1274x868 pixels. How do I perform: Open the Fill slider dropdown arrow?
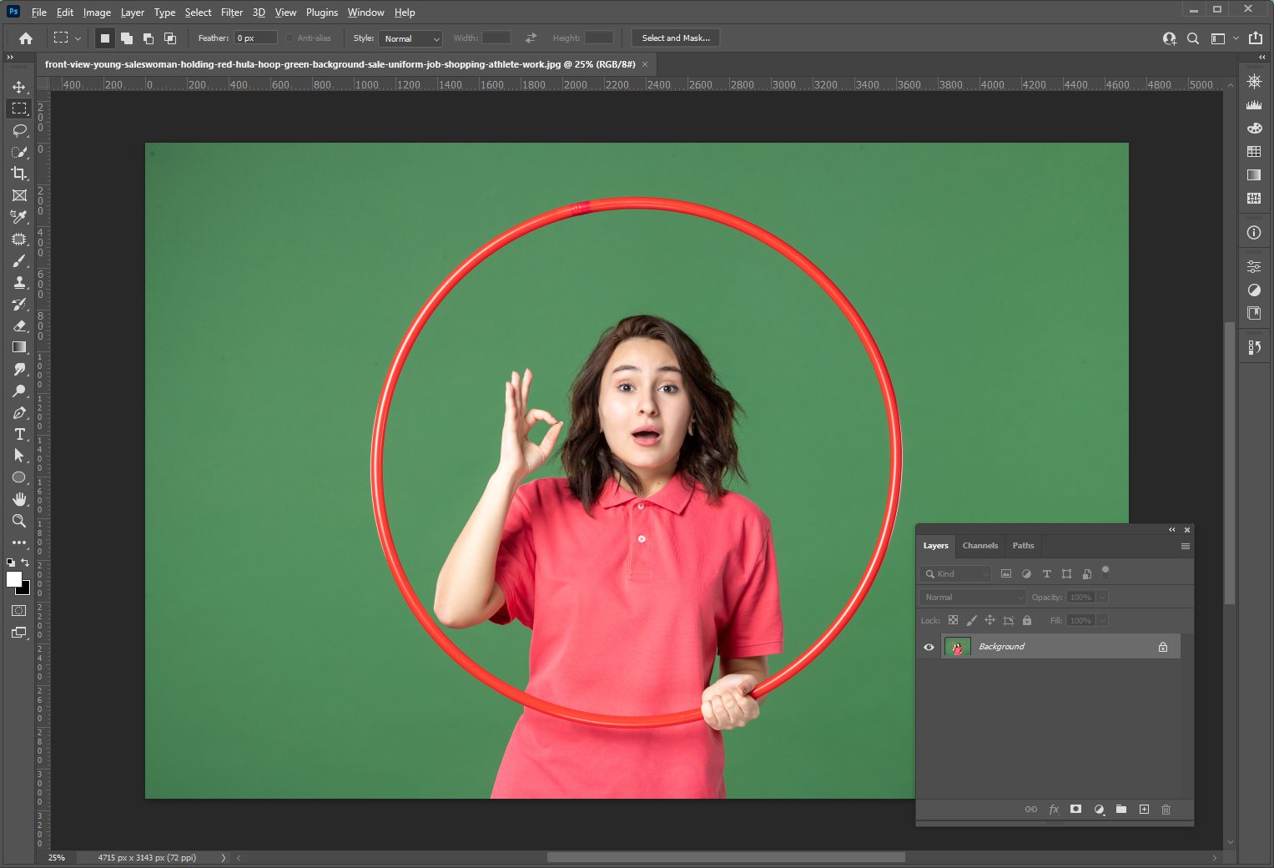tap(1102, 621)
